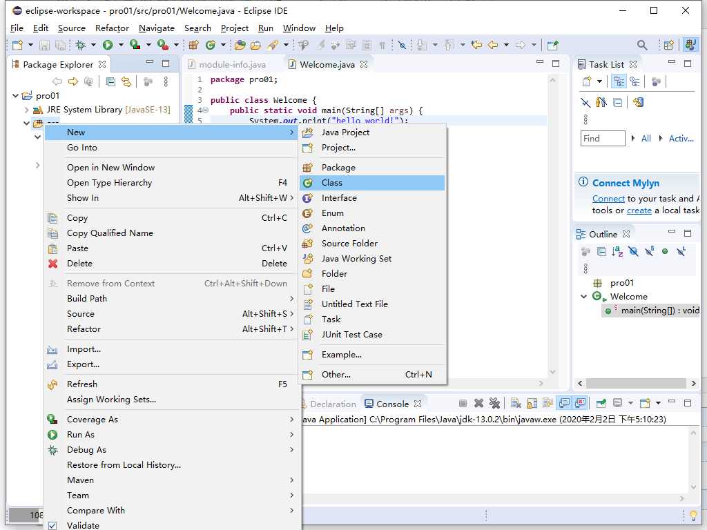Collapse the src folder node

tap(27, 123)
